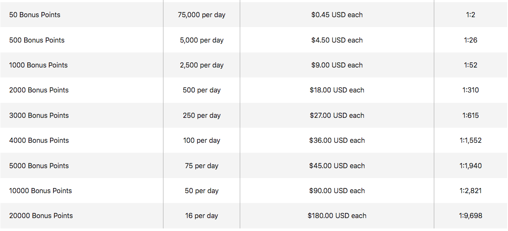Select the "5,000 per day" cell

(x=201, y=40)
